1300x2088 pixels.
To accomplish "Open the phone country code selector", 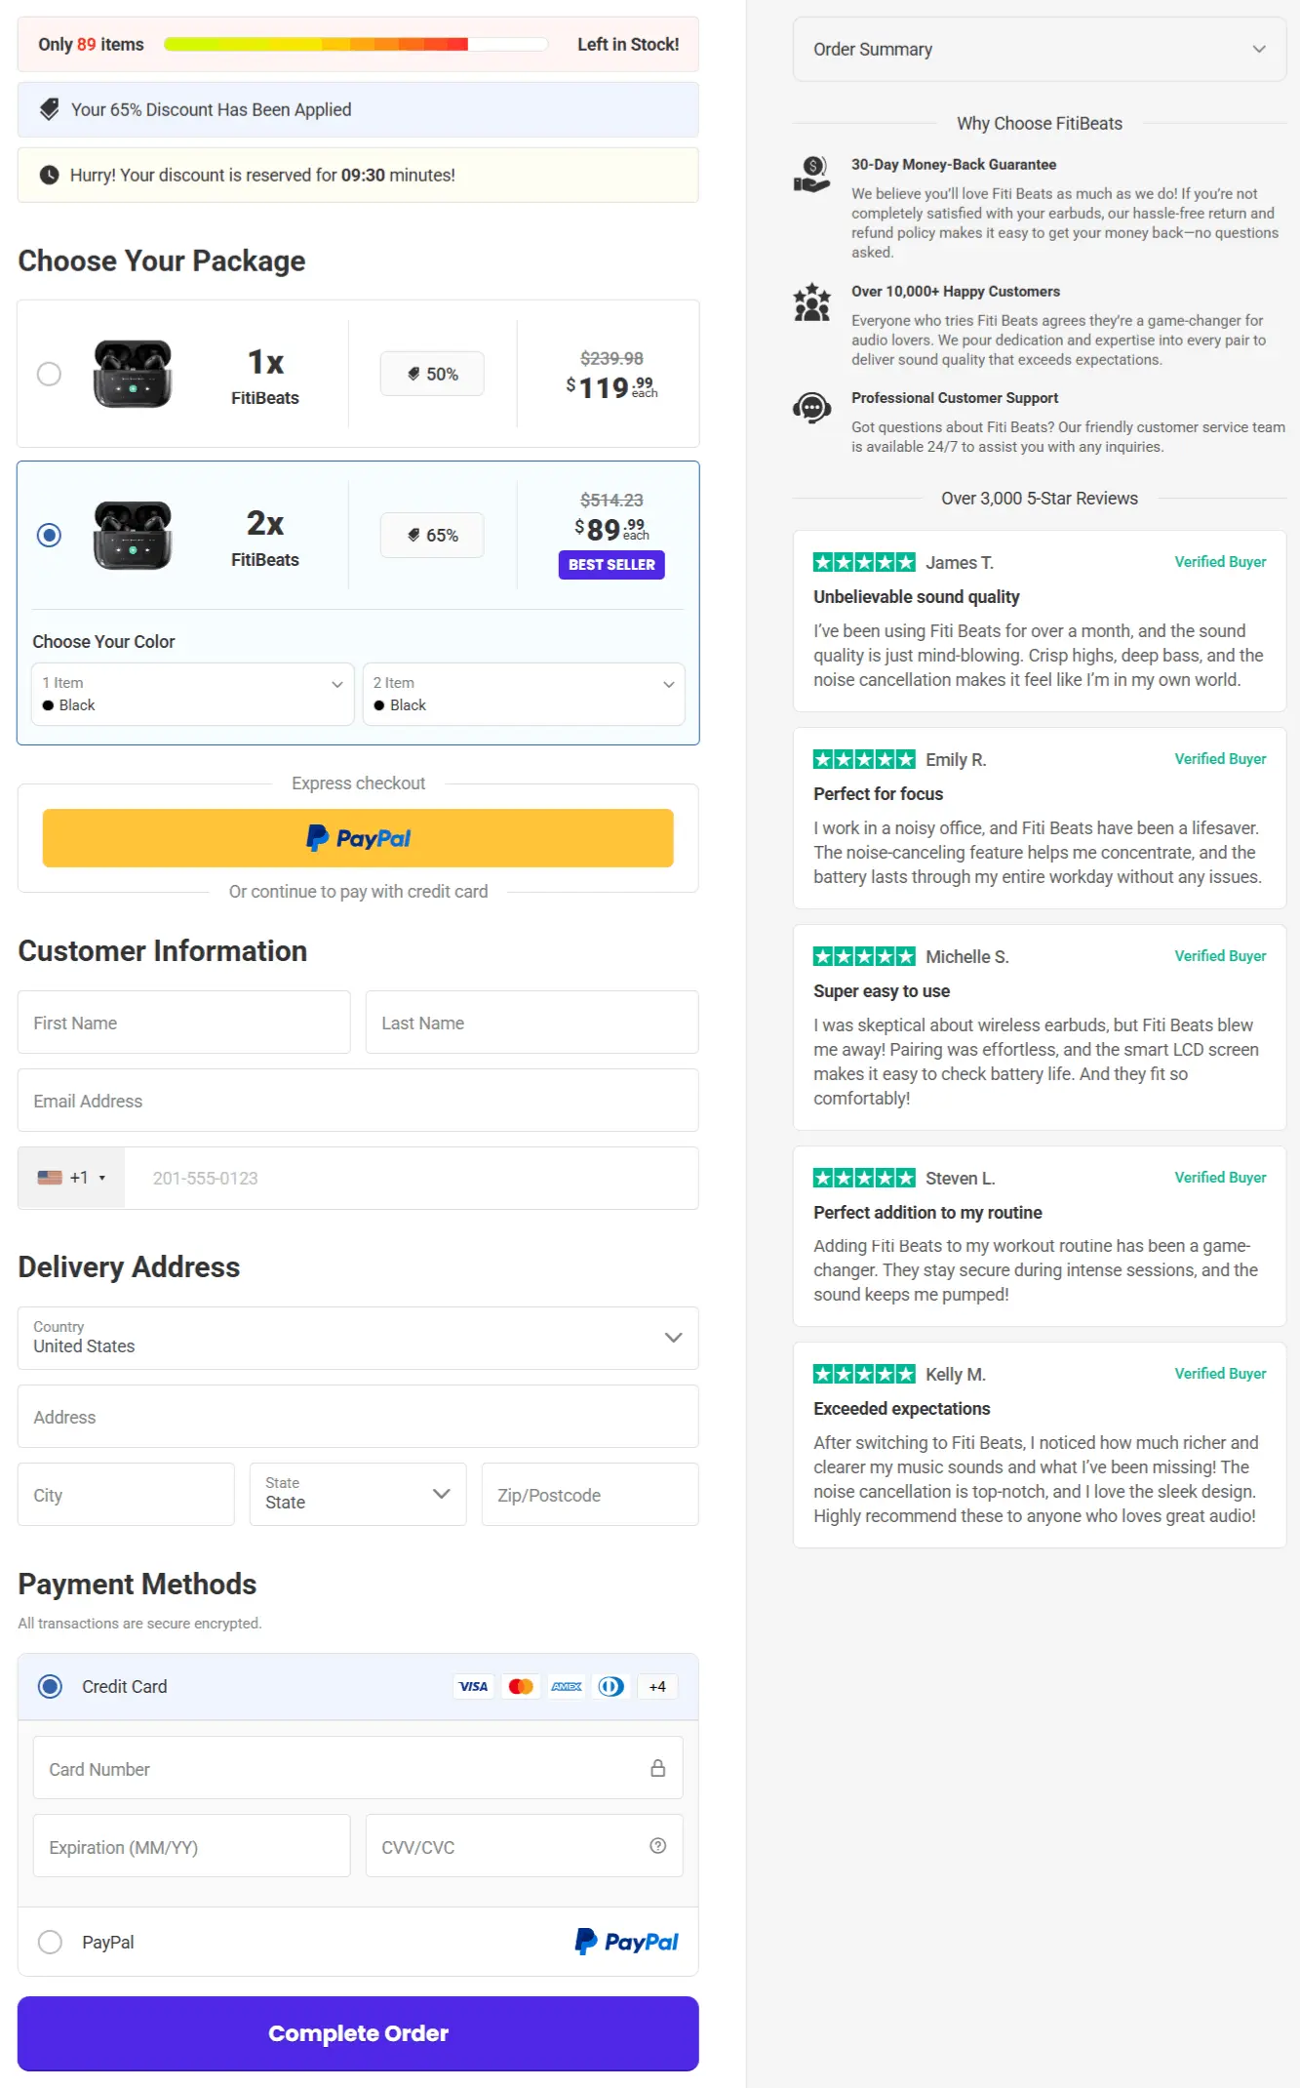I will pos(71,1178).
